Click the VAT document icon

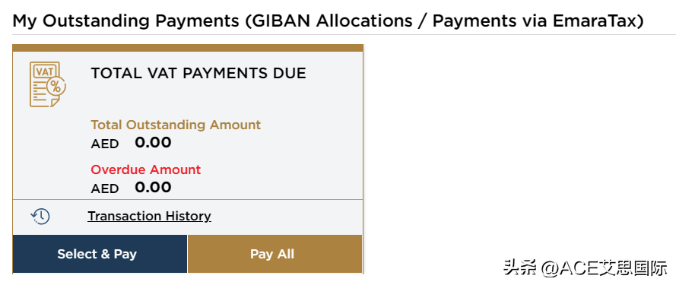click(x=47, y=84)
